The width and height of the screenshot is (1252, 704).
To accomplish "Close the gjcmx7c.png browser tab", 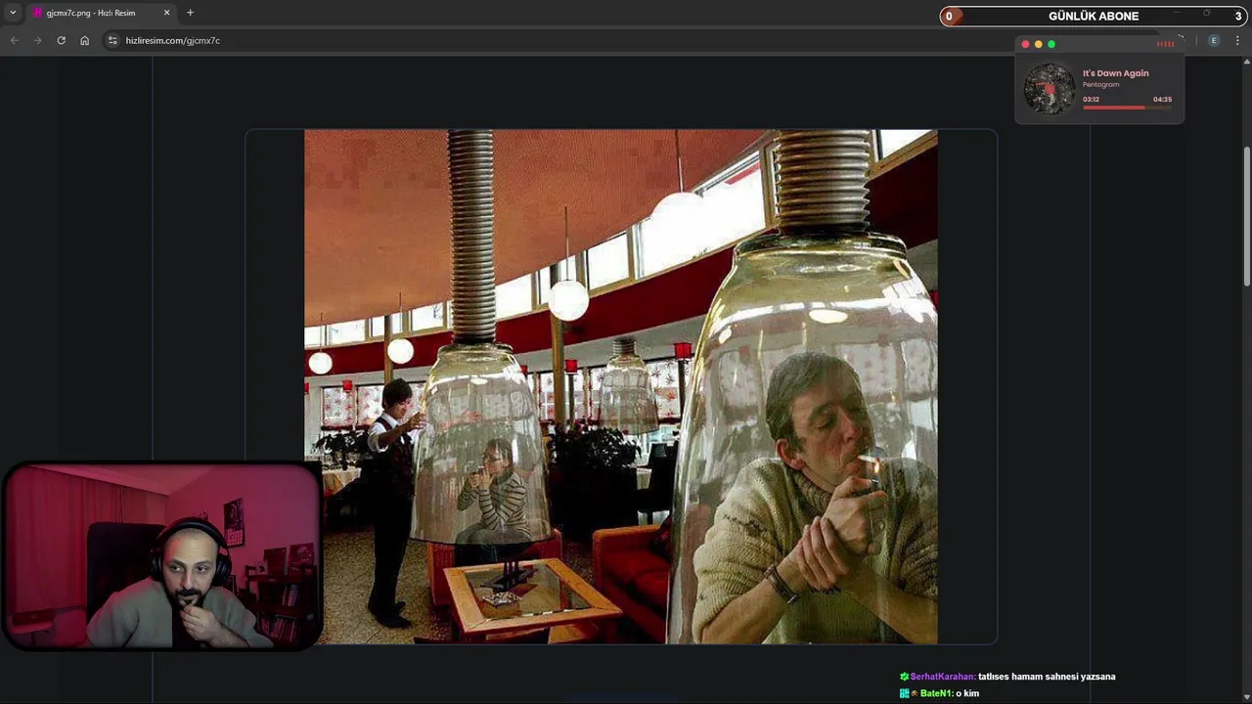I will (x=166, y=13).
